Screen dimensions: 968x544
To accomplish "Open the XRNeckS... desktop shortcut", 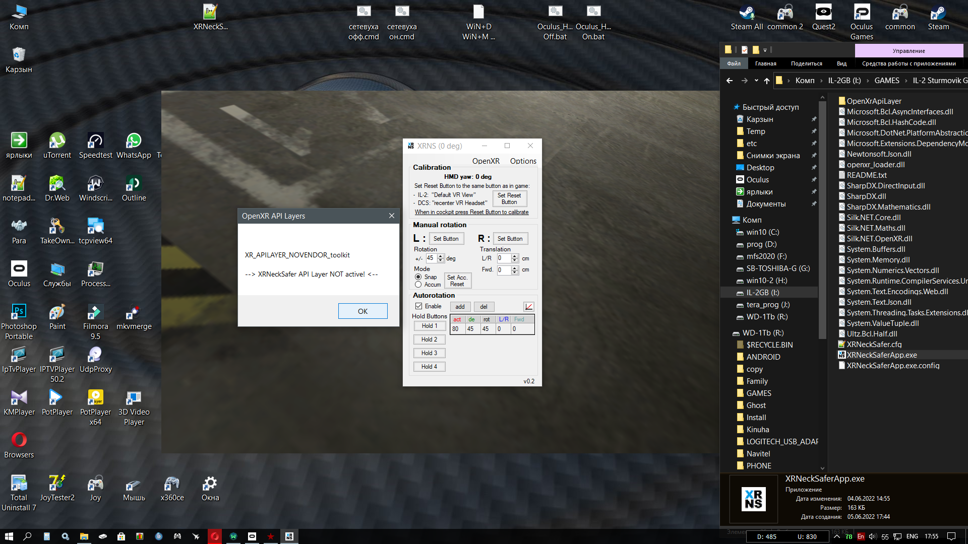I will pyautogui.click(x=210, y=17).
